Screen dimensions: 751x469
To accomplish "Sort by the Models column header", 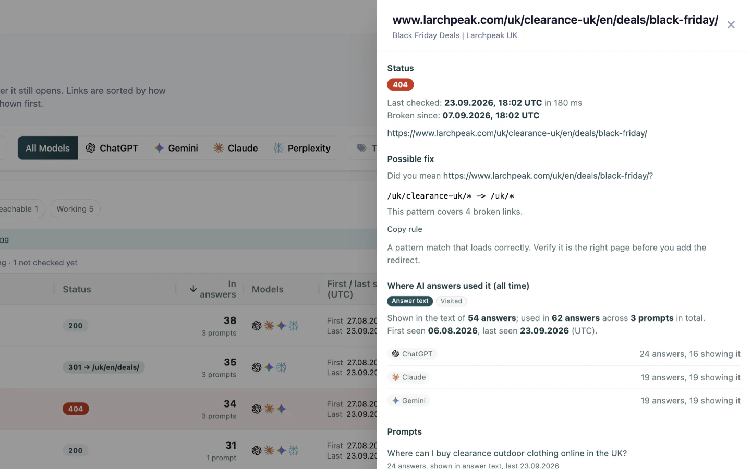I will pyautogui.click(x=268, y=289).
